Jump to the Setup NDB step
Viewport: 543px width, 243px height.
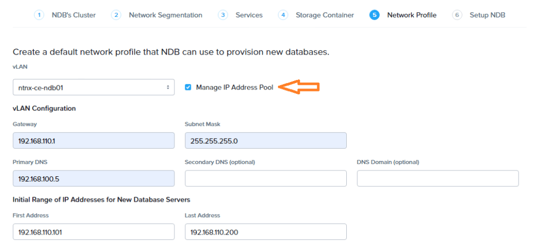pyautogui.click(x=487, y=15)
